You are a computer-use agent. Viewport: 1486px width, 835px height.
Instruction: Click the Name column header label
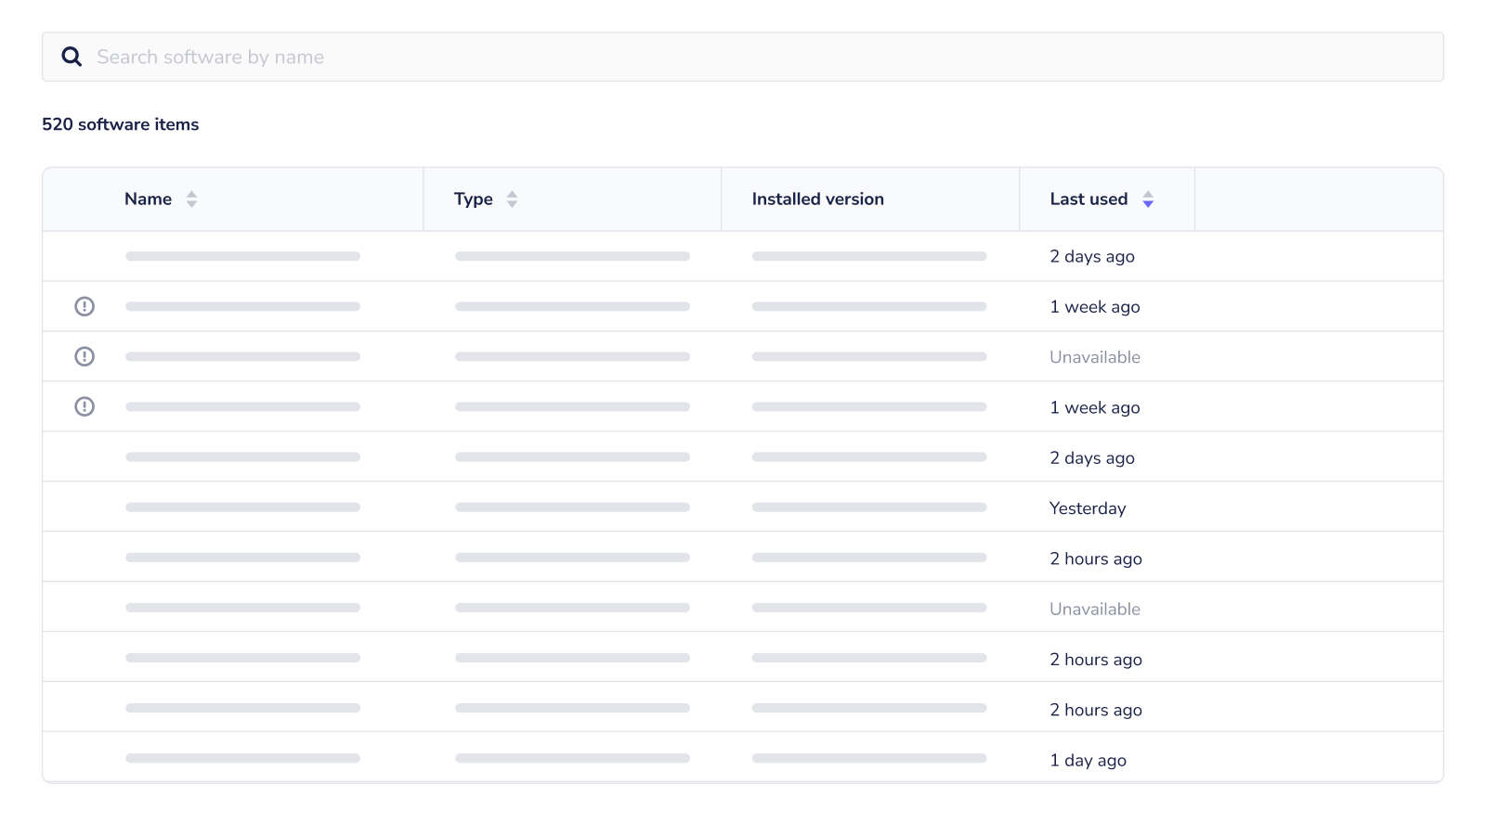(x=148, y=199)
